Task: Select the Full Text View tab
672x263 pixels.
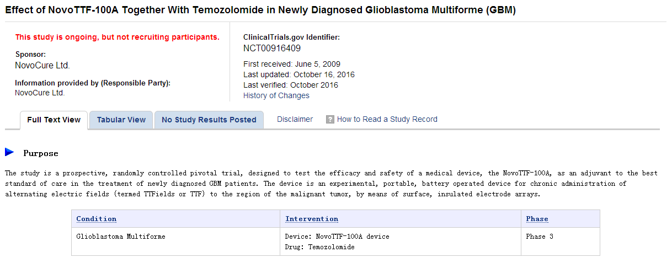Action: point(54,120)
